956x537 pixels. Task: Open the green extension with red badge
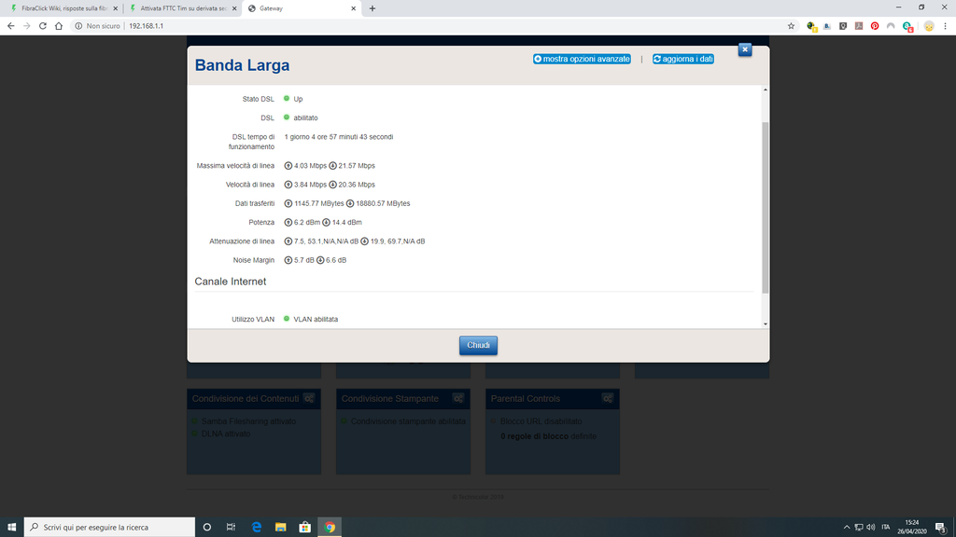pos(907,26)
